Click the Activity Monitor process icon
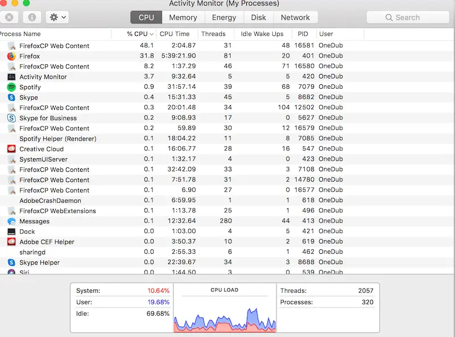Screen dimensions: 455x337 coord(11,77)
